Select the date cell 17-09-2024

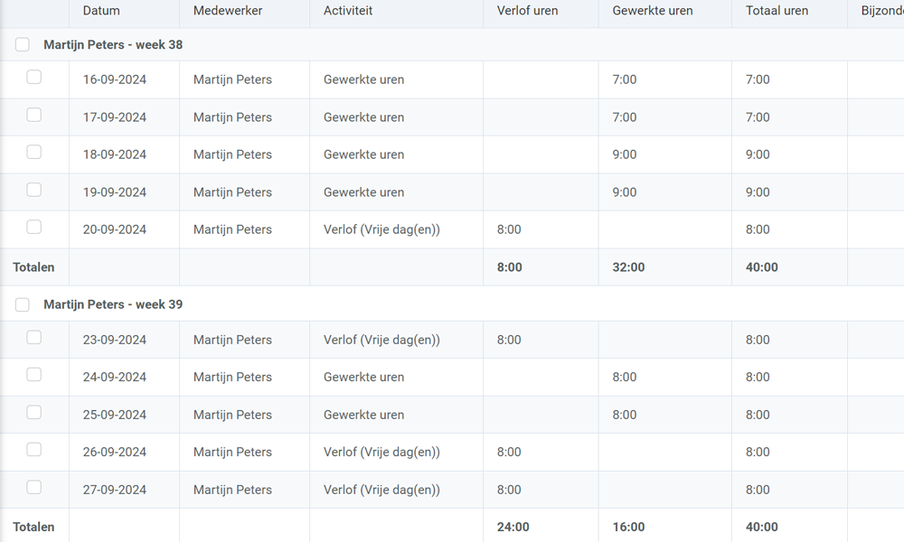tap(115, 117)
